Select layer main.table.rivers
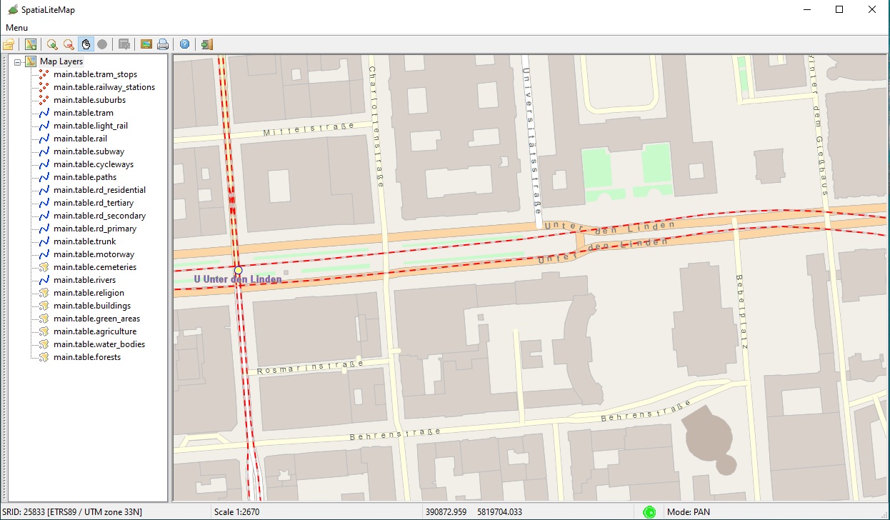The image size is (890, 520). [84, 280]
